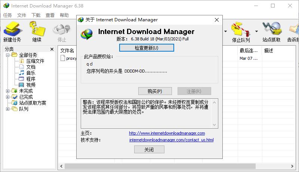
Task: Open the 下载 menu
Action: coord(36,15)
